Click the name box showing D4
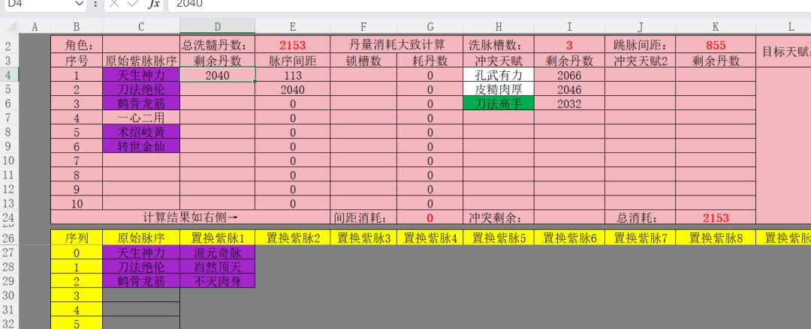 tap(39, 4)
